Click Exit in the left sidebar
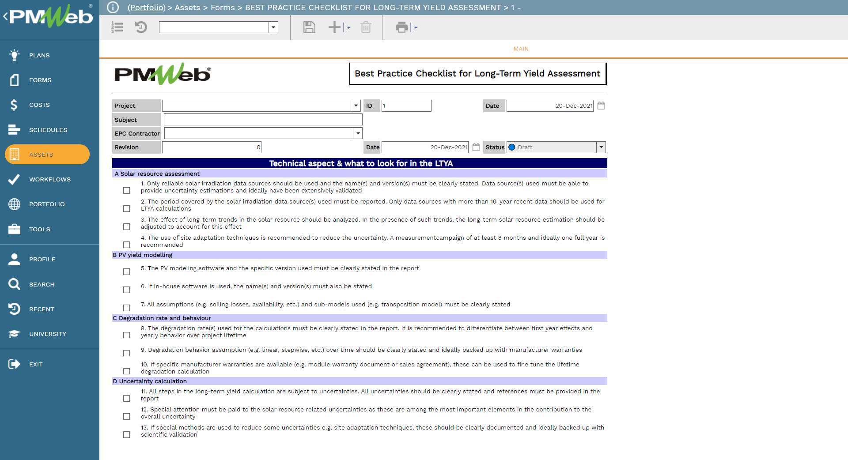 [36, 364]
